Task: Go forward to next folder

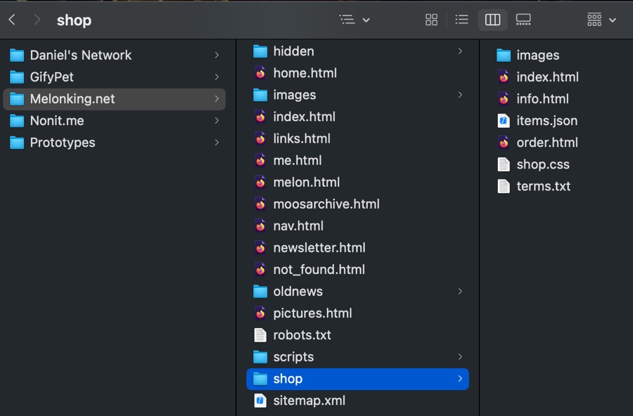Action: [37, 20]
